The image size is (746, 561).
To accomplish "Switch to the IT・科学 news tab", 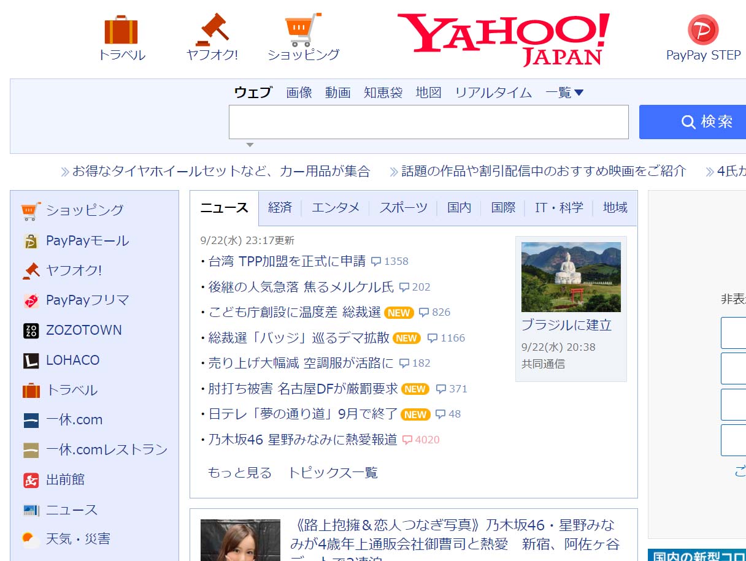I will point(559,208).
